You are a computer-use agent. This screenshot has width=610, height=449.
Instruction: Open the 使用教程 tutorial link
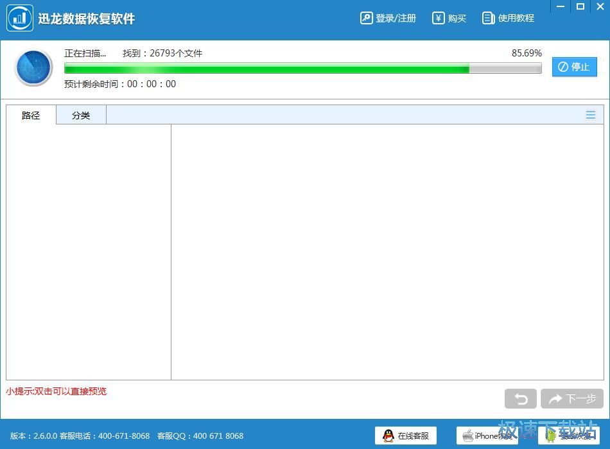point(508,18)
